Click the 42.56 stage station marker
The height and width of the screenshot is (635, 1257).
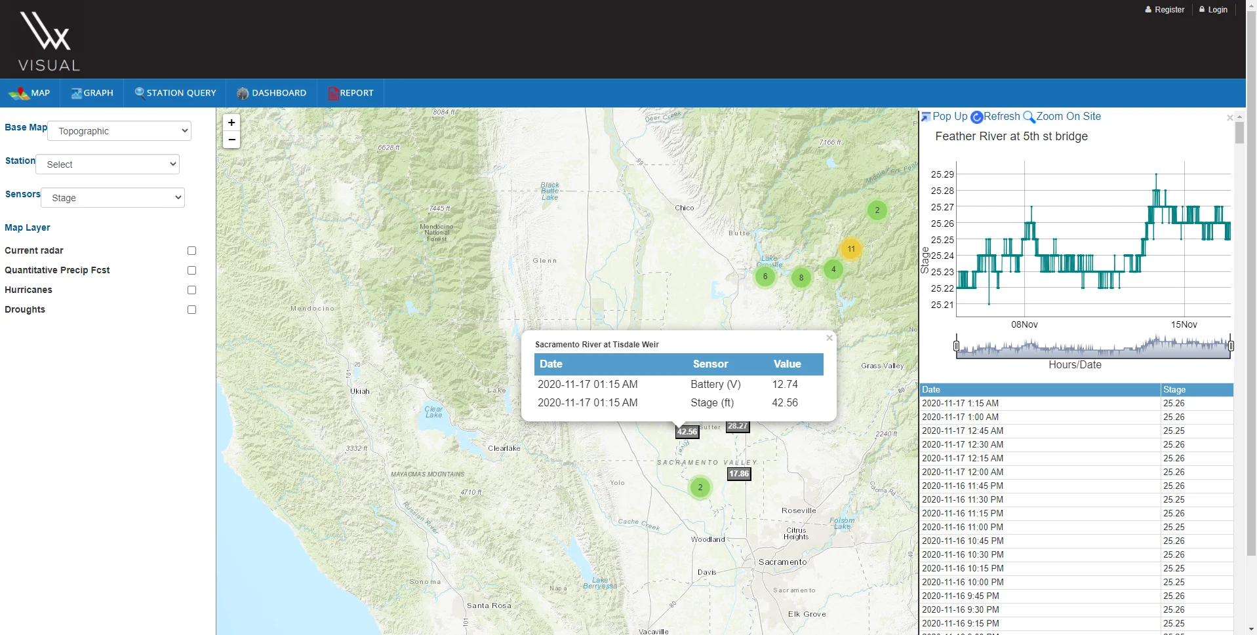687,431
